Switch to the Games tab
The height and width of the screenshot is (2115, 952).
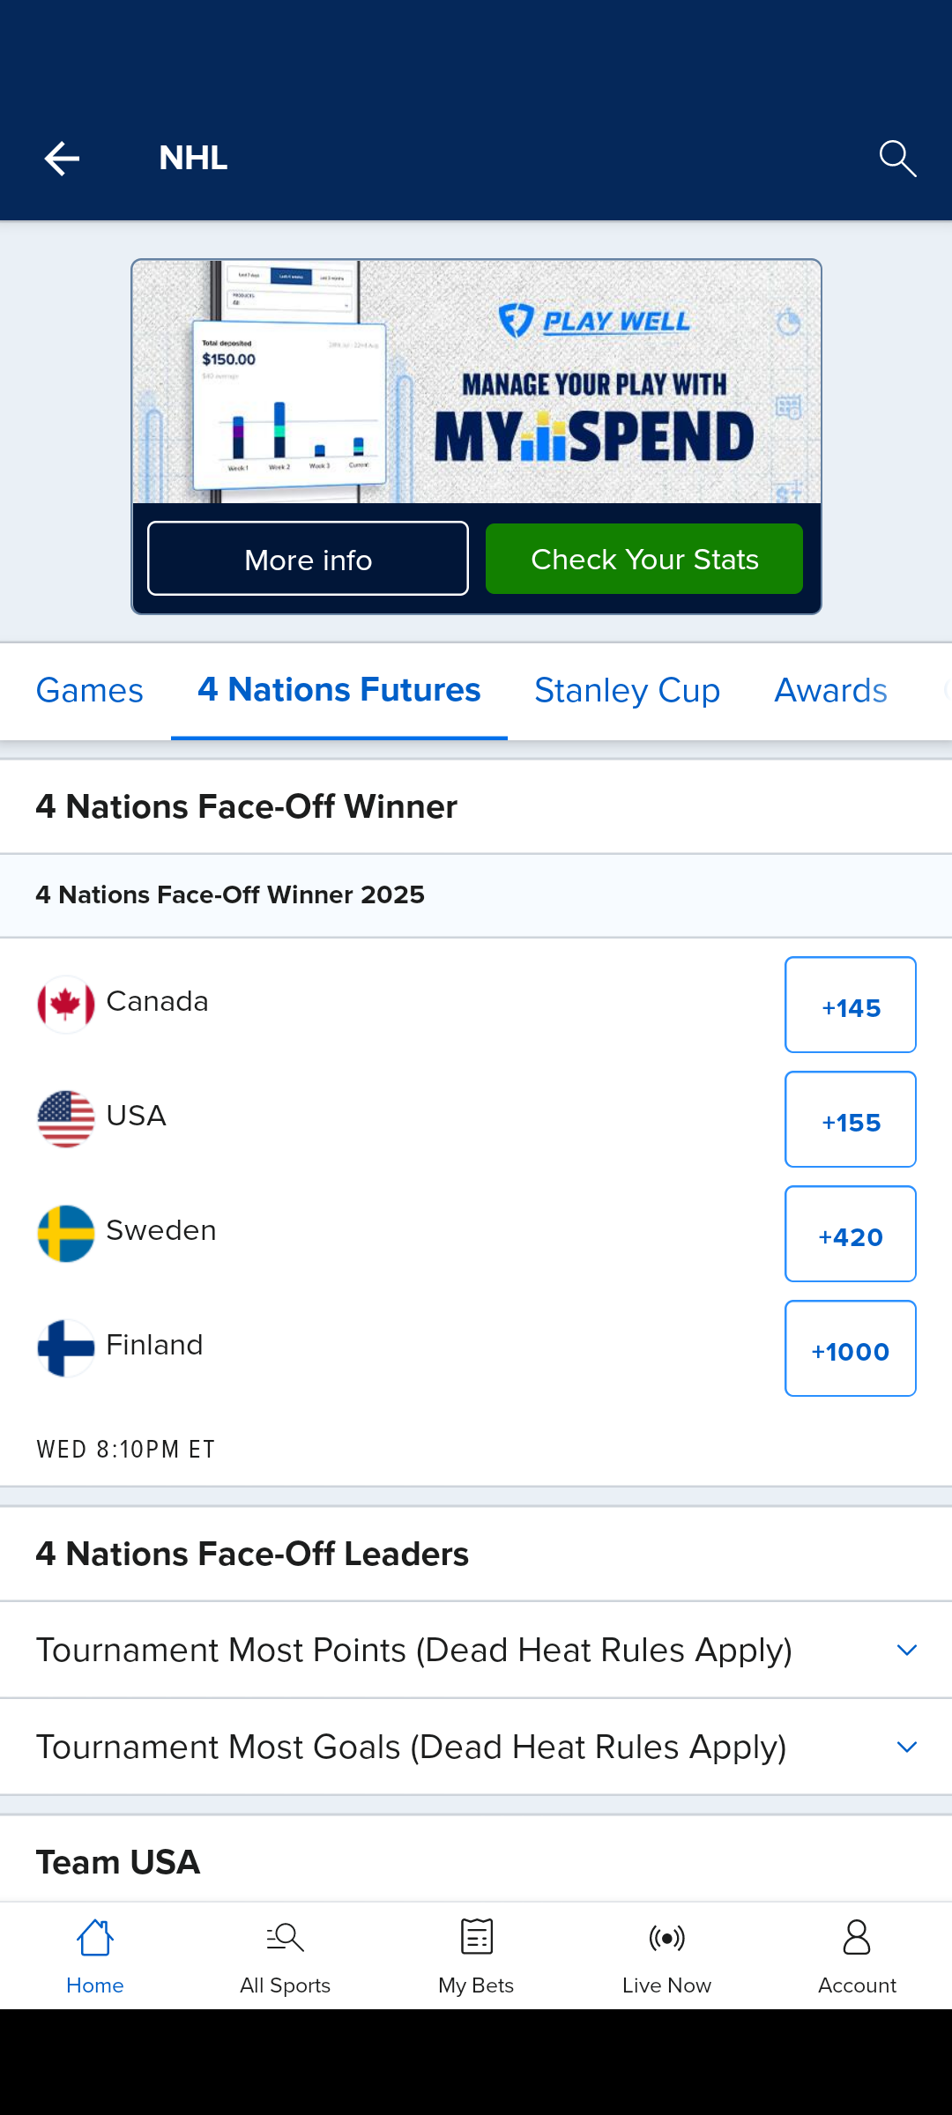[x=90, y=691]
